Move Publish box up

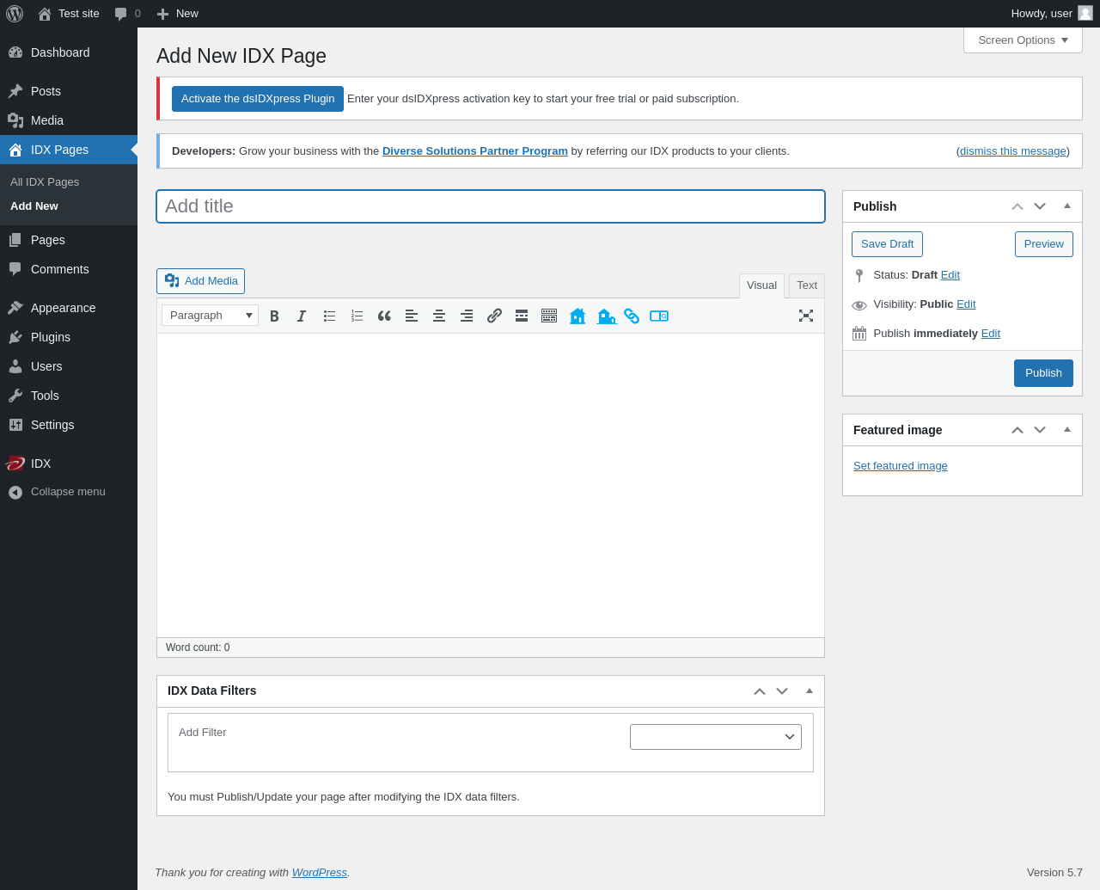pyautogui.click(x=1017, y=206)
